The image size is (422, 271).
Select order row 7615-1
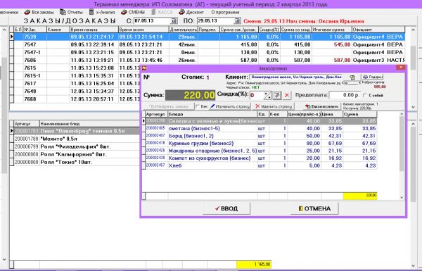click(77, 76)
